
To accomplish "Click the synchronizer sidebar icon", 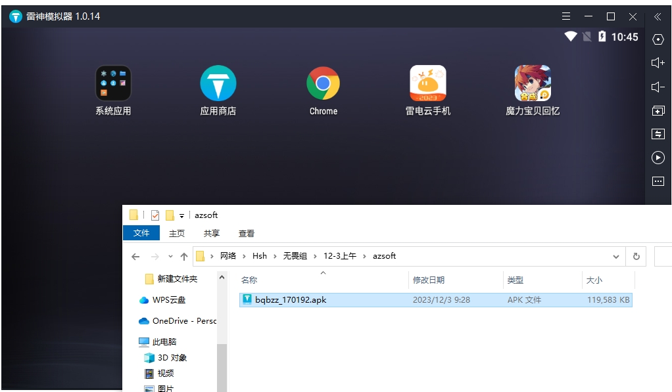I will (x=658, y=134).
